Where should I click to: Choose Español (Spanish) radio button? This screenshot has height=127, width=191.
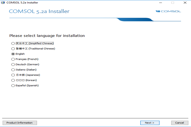click(13, 85)
